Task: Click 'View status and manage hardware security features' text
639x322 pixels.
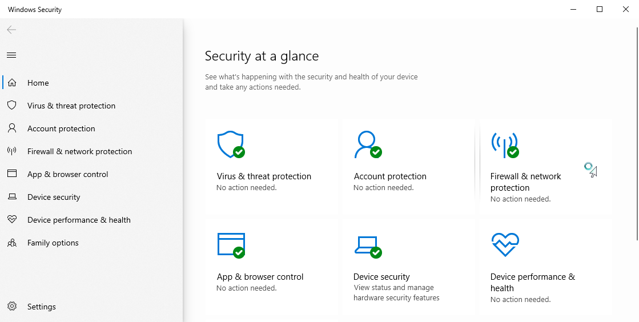Action: point(396,293)
